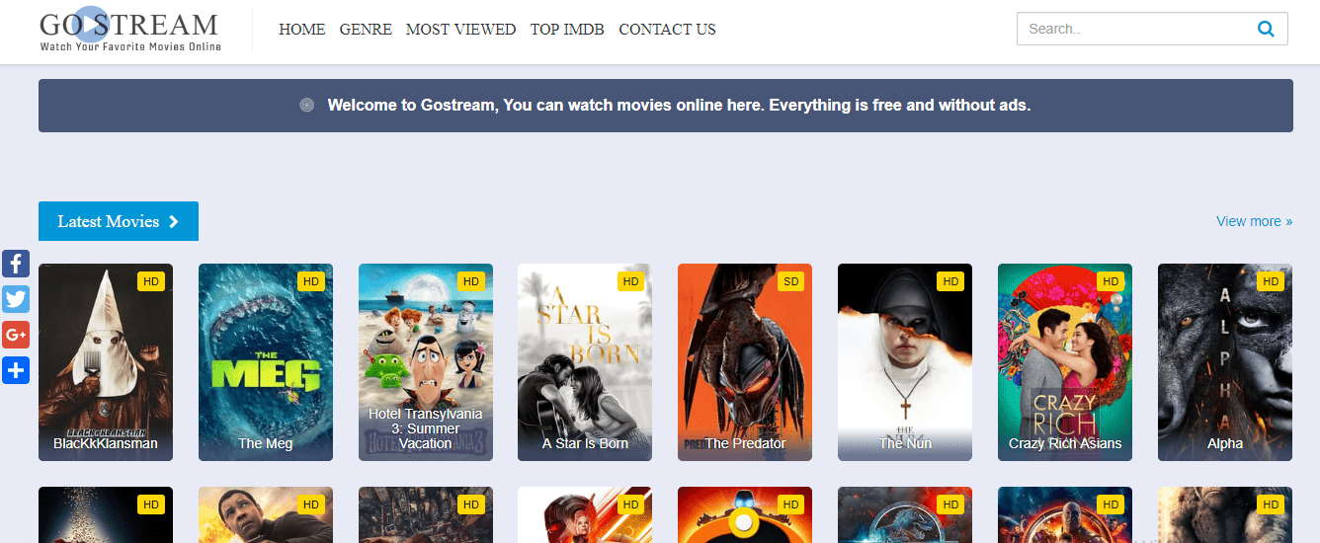Click the Latest Movies button
The image size is (1320, 543).
coord(119,221)
